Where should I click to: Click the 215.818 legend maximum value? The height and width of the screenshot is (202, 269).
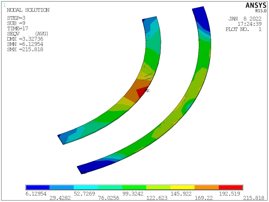[254, 198]
